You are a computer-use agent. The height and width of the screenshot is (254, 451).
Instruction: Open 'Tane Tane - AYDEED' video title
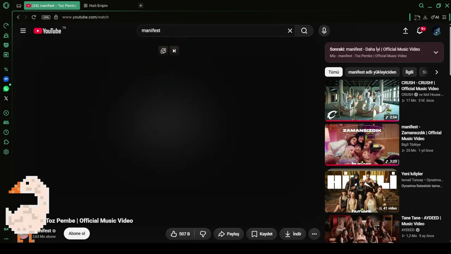(x=421, y=221)
